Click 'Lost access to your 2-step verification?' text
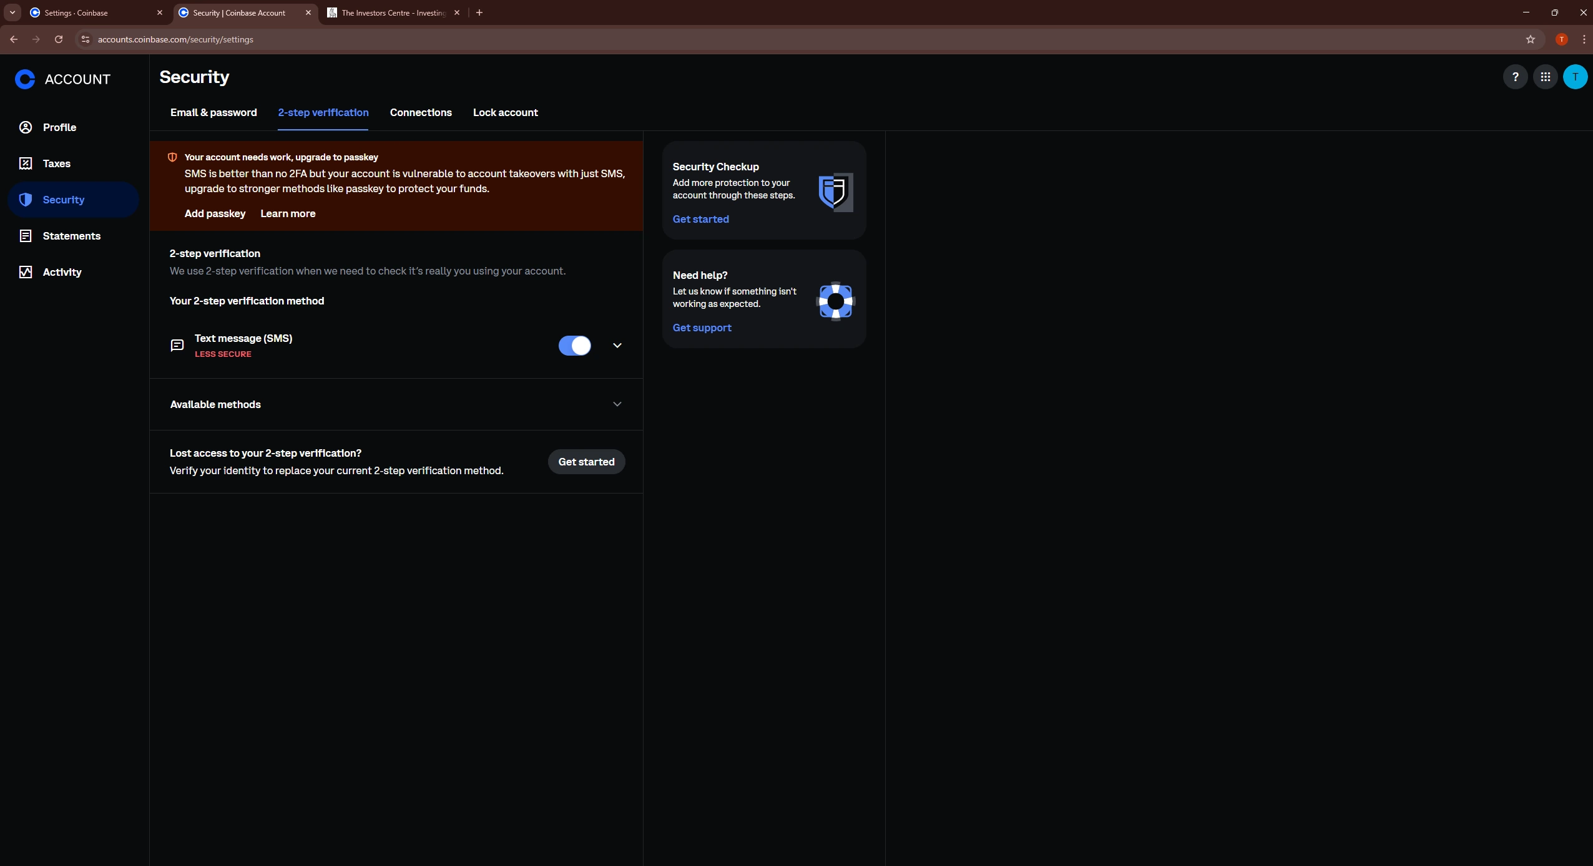The height and width of the screenshot is (866, 1593). coord(265,454)
